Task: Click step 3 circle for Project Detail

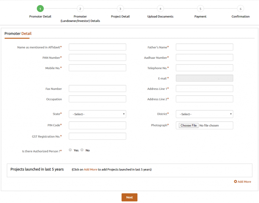Action: (x=120, y=9)
